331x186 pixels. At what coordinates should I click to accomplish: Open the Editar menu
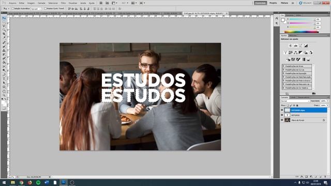pyautogui.click(x=22, y=3)
